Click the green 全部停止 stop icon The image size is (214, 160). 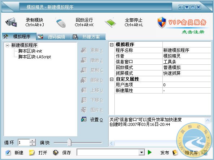111,22
